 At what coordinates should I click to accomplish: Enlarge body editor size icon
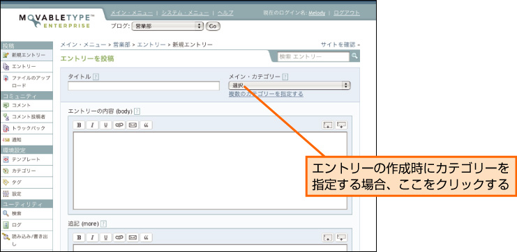(341, 125)
